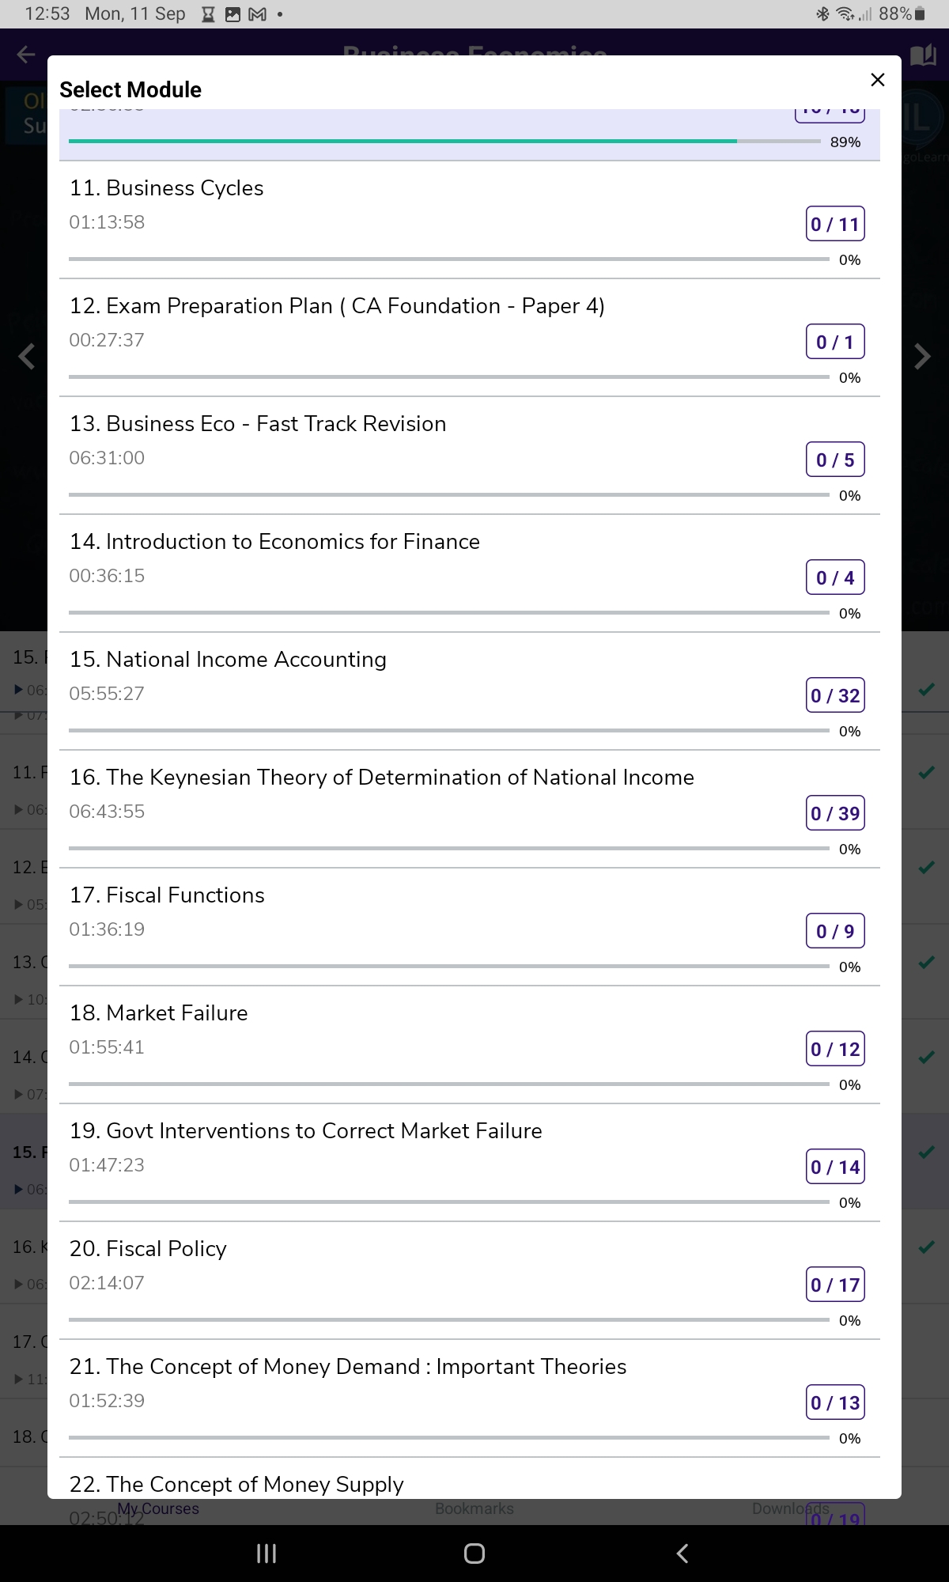Open Business Eco Fast Track Revision module
The width and height of the screenshot is (949, 1582).
(470, 456)
